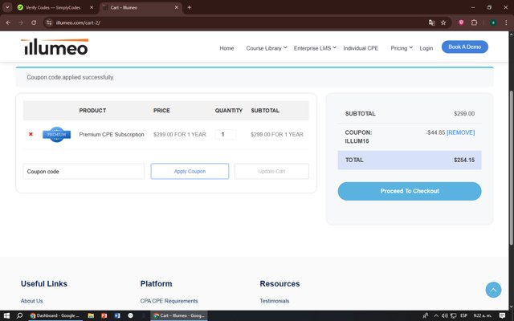View site information icon in address bar
The height and width of the screenshot is (321, 514).
point(49,22)
